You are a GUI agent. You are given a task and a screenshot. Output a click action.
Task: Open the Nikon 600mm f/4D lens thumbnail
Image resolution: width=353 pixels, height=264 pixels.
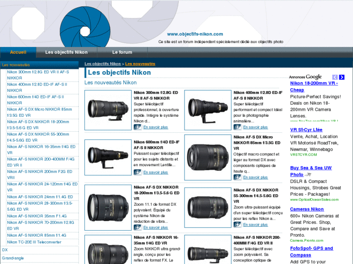(x=108, y=157)
